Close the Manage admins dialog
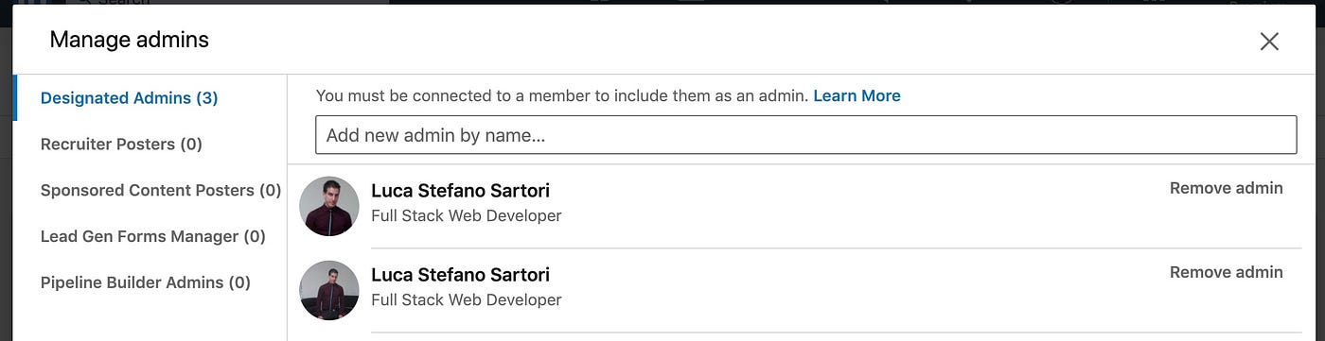The height and width of the screenshot is (341, 1325). [x=1269, y=41]
